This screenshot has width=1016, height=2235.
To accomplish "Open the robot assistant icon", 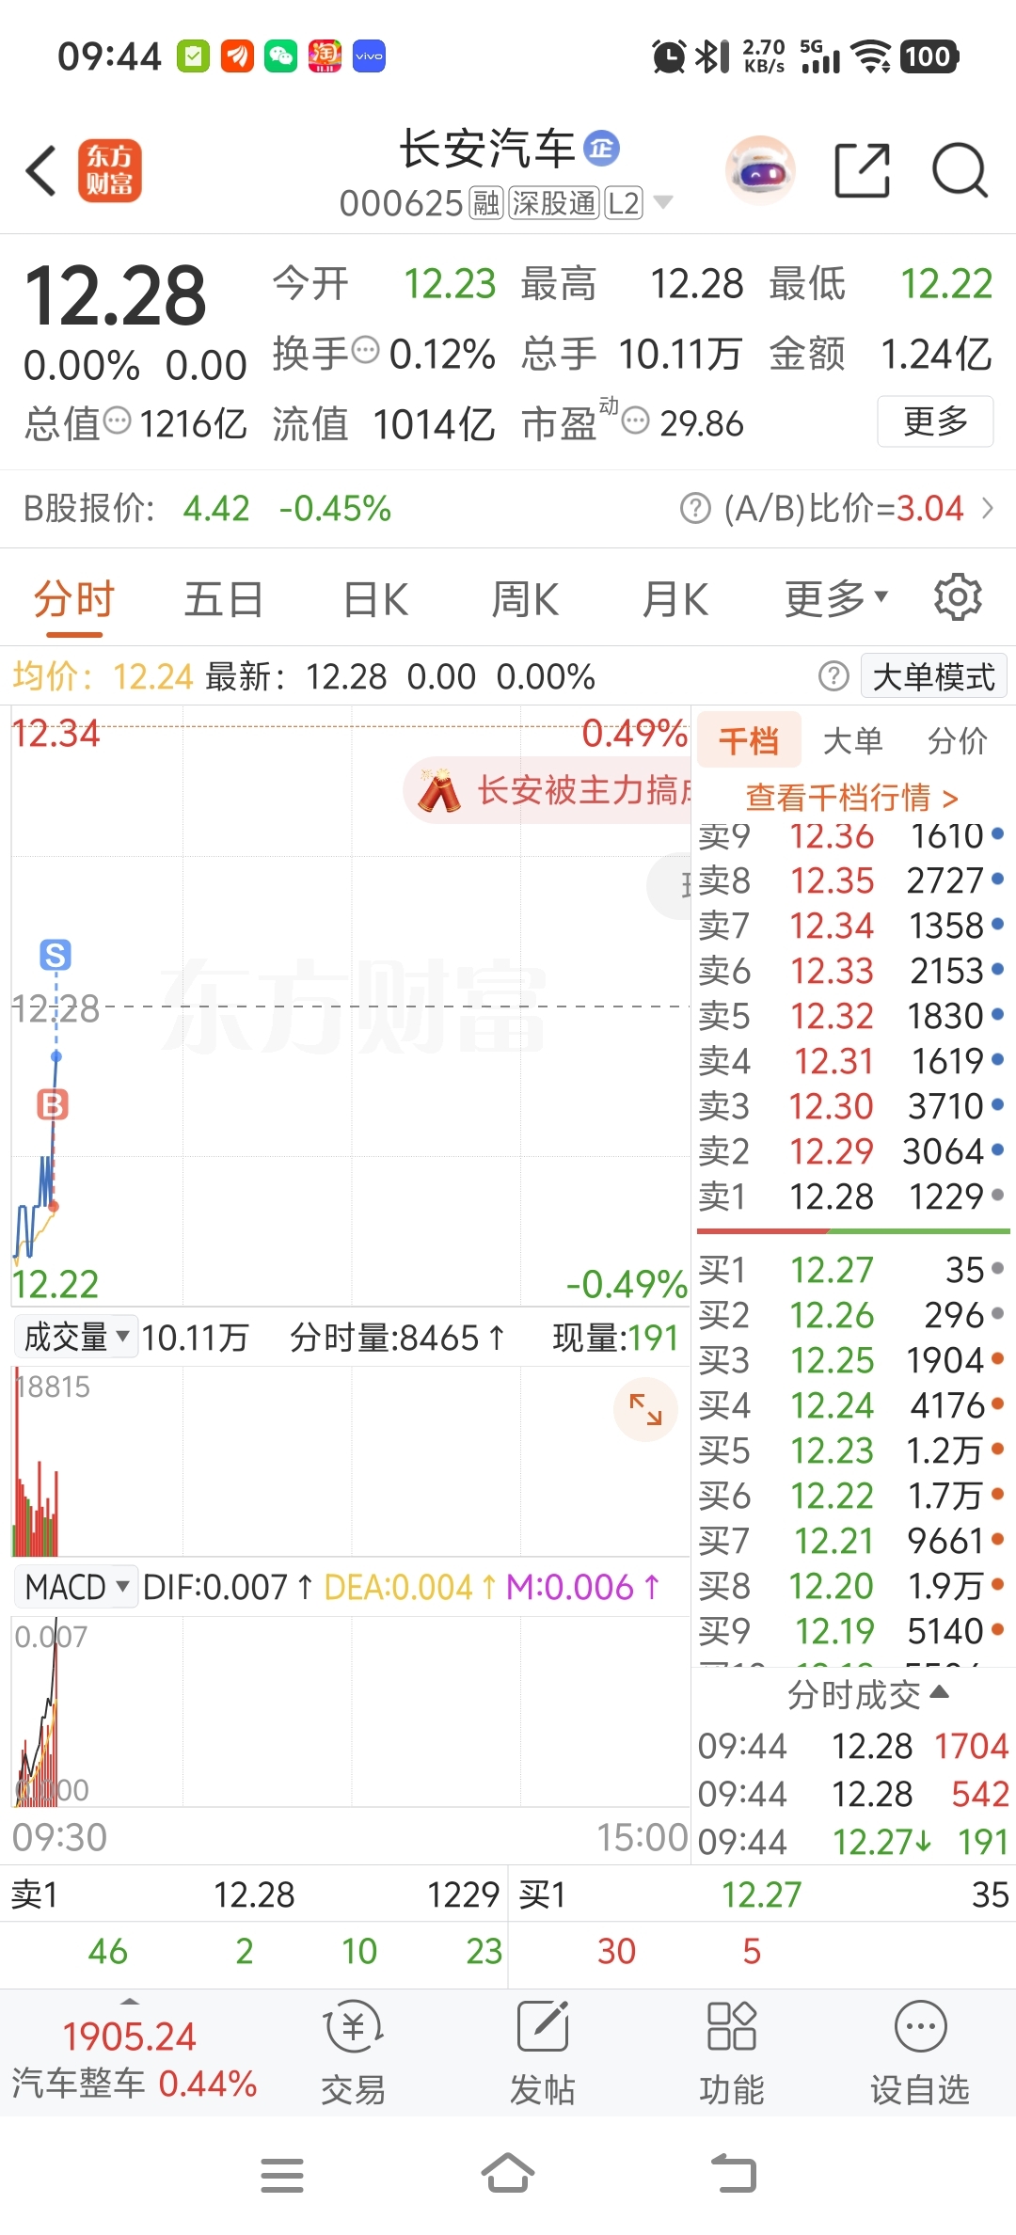I will point(760,171).
